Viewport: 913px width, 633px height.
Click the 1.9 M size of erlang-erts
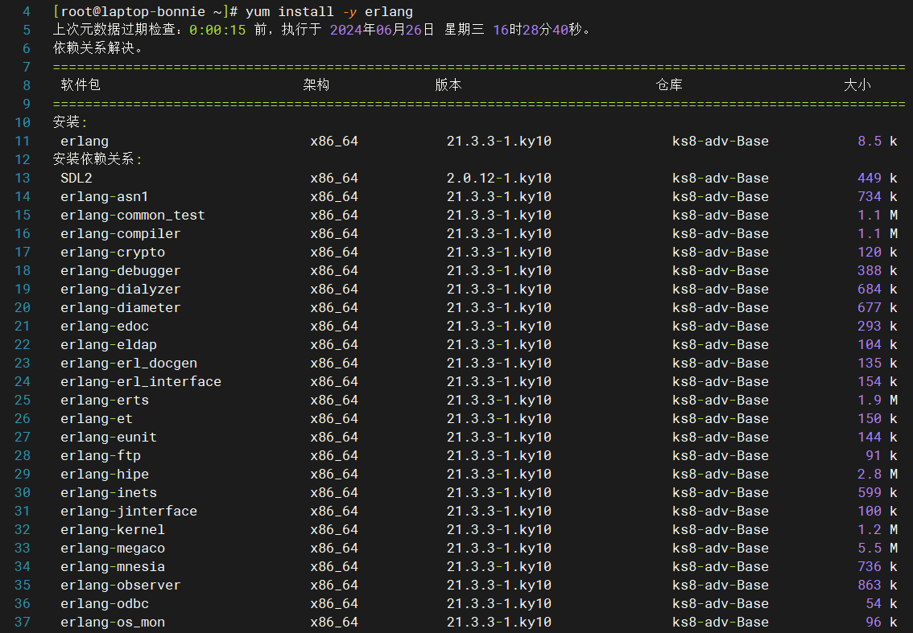coord(877,401)
